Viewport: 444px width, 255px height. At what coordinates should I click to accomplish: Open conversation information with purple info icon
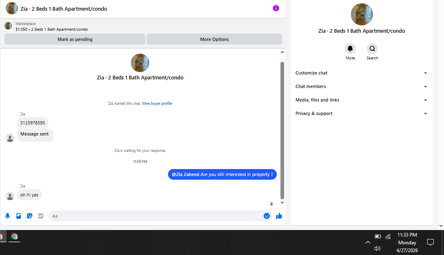tap(276, 8)
